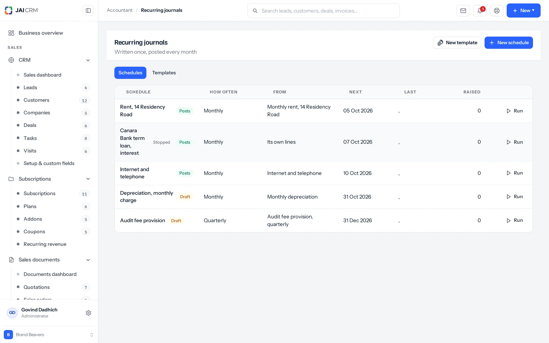
Task: Click the New template button
Action: (x=457, y=43)
